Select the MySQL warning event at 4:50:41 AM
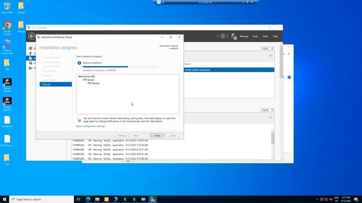Viewport: 362px width, 203px height. tap(110, 154)
